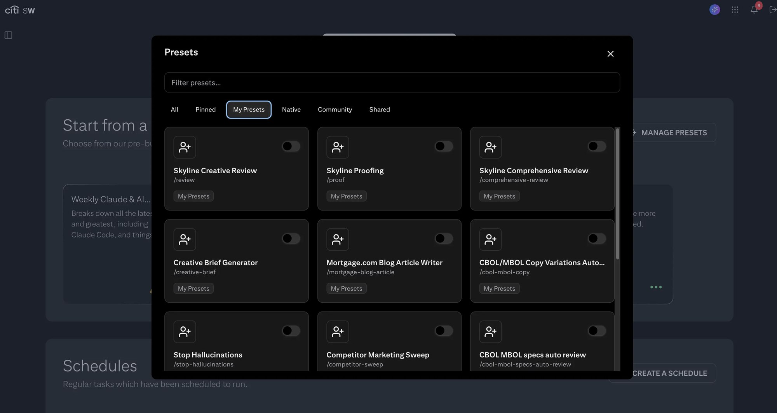Click the Manage Presets button
The width and height of the screenshot is (777, 413).
tap(674, 132)
